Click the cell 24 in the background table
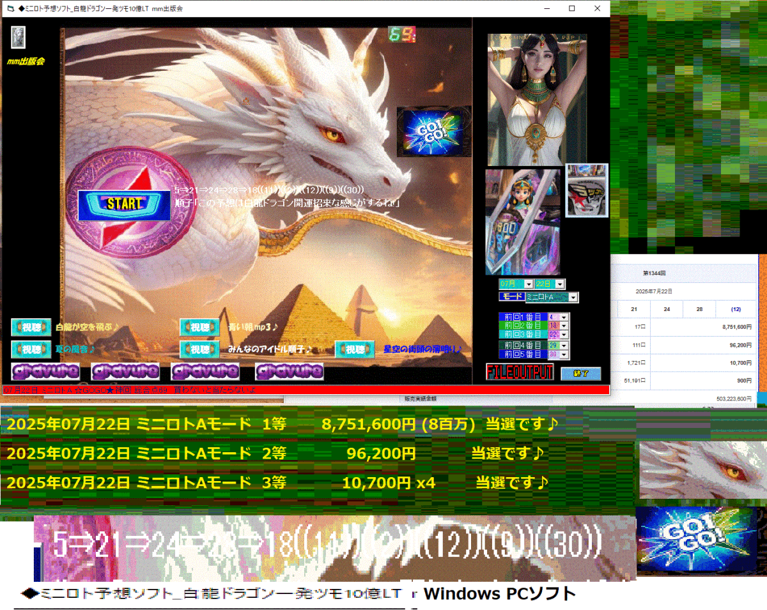Image resolution: width=767 pixels, height=610 pixels. [x=667, y=309]
